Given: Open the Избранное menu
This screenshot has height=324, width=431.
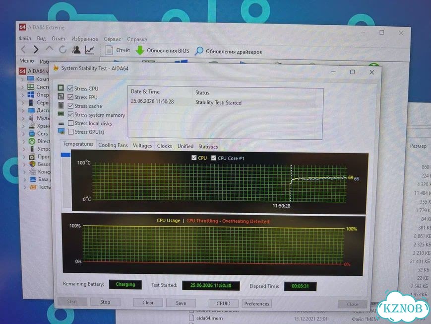Looking at the screenshot, I should [84, 39].
